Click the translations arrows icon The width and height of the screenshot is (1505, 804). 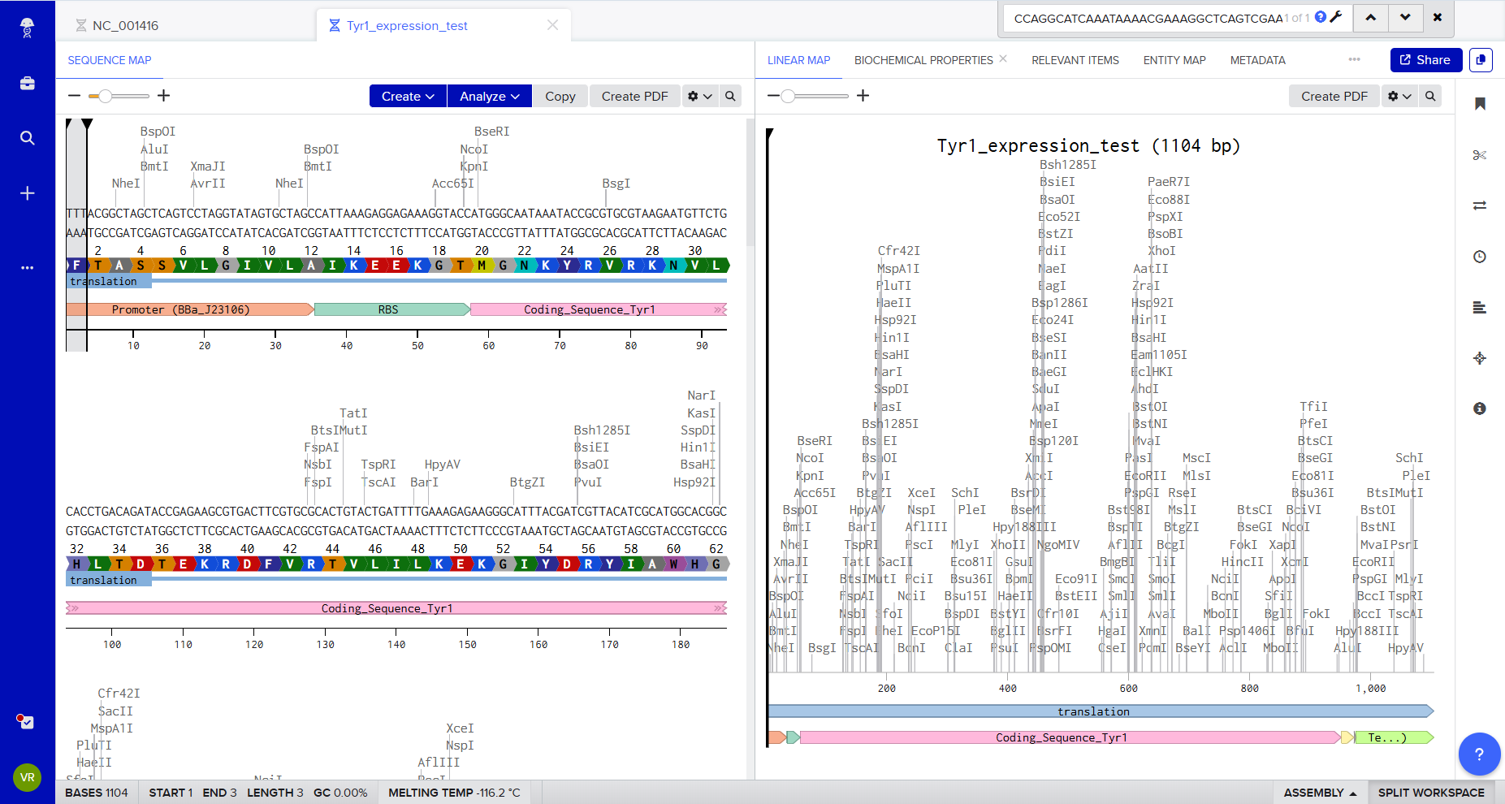(x=1480, y=205)
